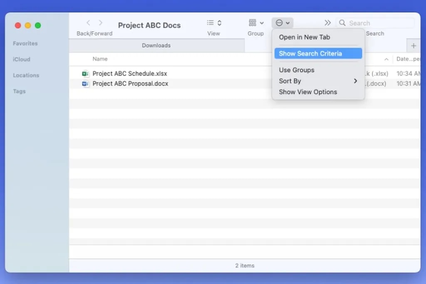
Task: Click the Back arrow icon
Action: [88, 22]
